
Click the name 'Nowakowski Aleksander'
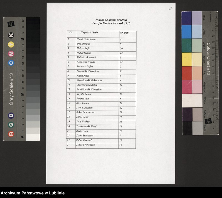89,80
